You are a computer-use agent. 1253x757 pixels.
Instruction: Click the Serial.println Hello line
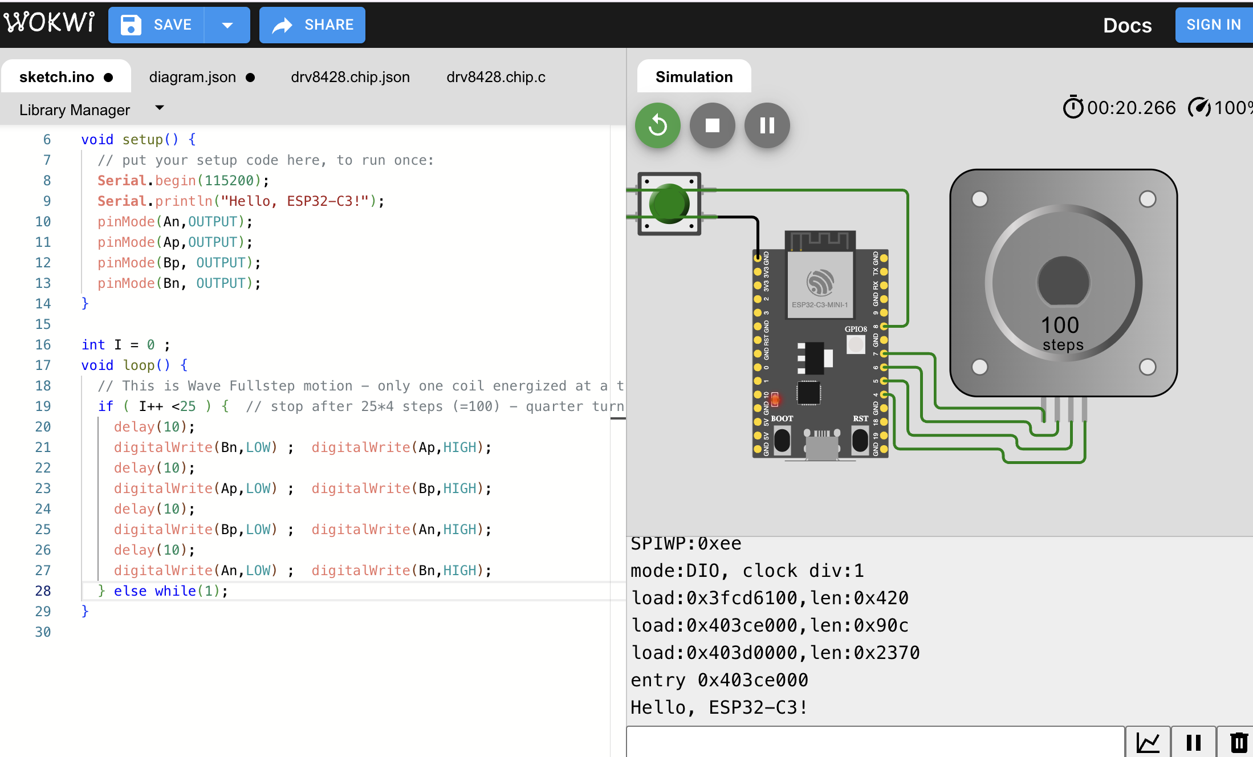point(241,201)
